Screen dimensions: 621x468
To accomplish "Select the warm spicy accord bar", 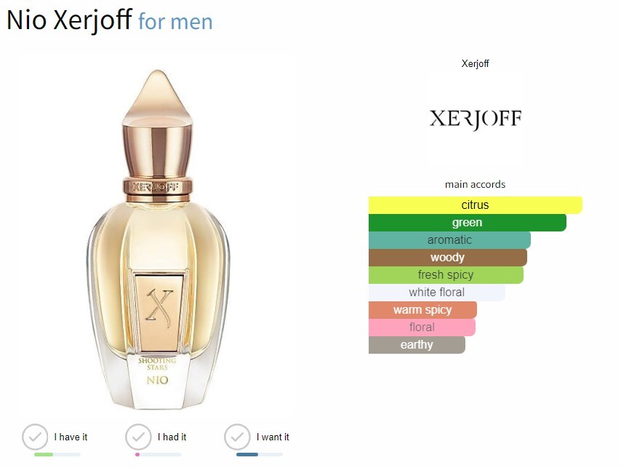I will pos(422,309).
